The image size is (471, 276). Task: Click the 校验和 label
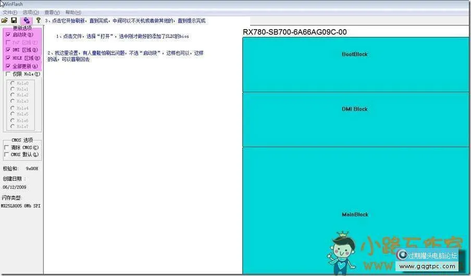point(10,169)
